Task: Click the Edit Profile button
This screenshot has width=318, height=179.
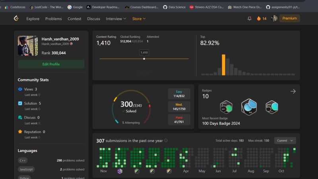Action: click(51, 64)
